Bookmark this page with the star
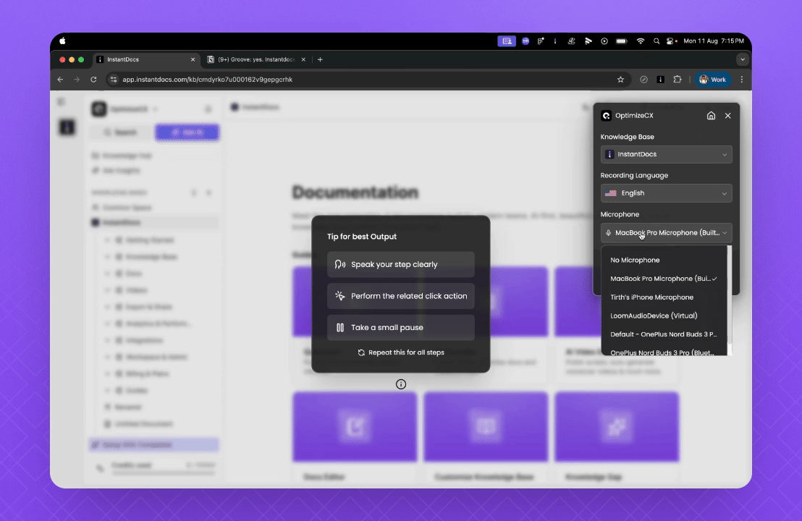The height and width of the screenshot is (521, 802). pos(620,80)
